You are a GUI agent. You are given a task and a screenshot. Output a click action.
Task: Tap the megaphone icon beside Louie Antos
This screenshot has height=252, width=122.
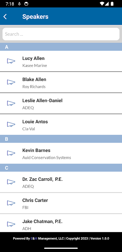(11, 124)
